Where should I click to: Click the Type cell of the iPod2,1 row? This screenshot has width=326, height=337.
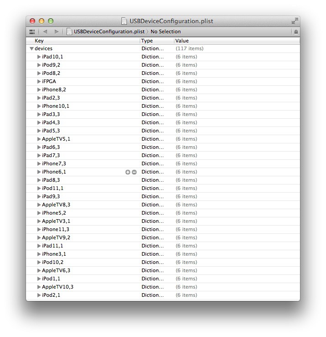tap(152, 295)
